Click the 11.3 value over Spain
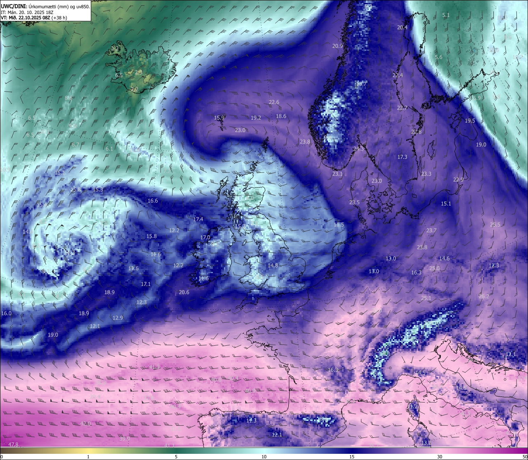Screen dimensions: 528x460 tap(251, 421)
